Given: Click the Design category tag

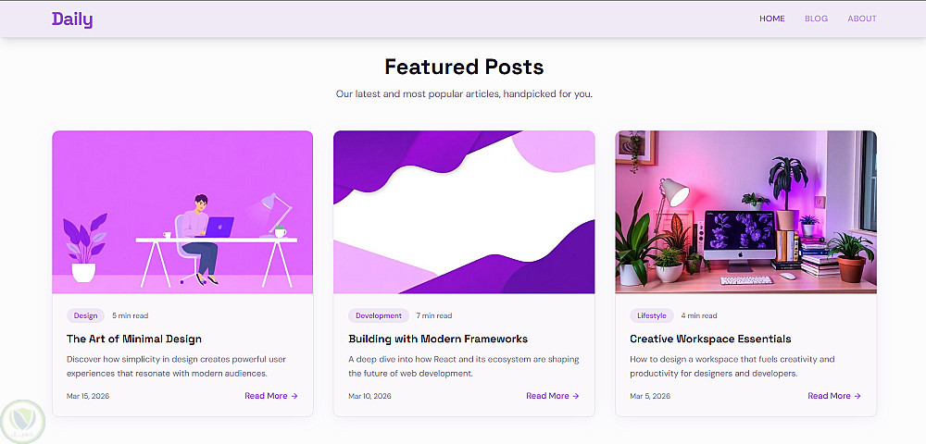Looking at the screenshot, I should tap(85, 315).
